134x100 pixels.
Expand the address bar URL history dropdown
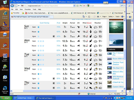click(74, 6)
